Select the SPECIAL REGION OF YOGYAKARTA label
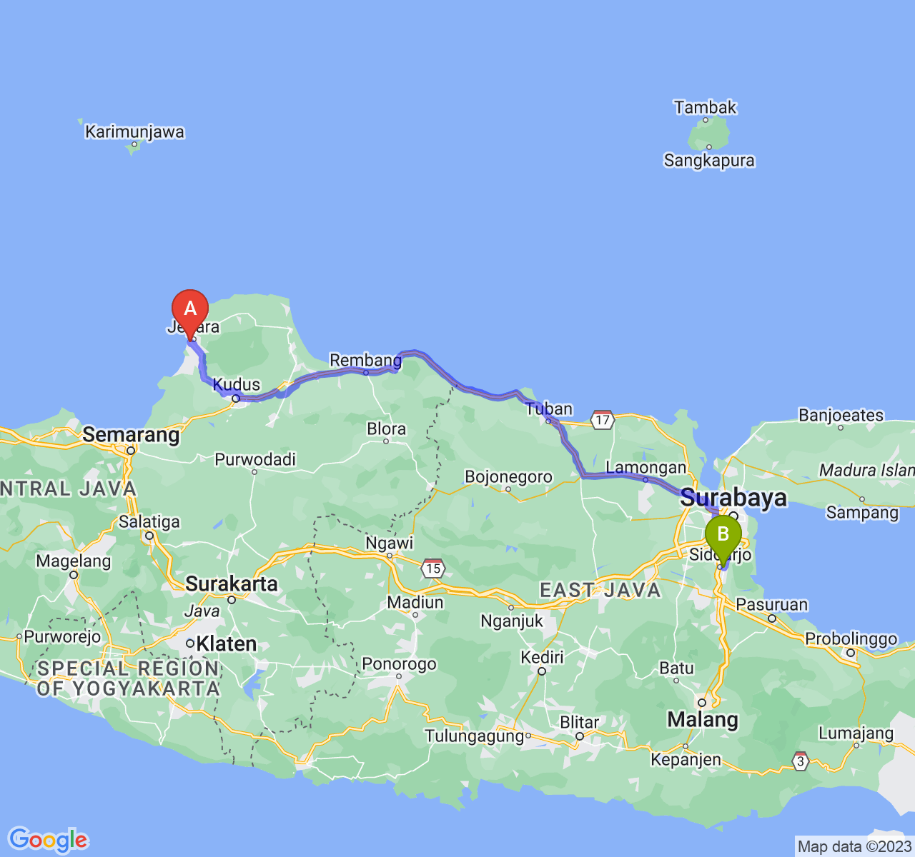The image size is (915, 857). click(x=129, y=678)
